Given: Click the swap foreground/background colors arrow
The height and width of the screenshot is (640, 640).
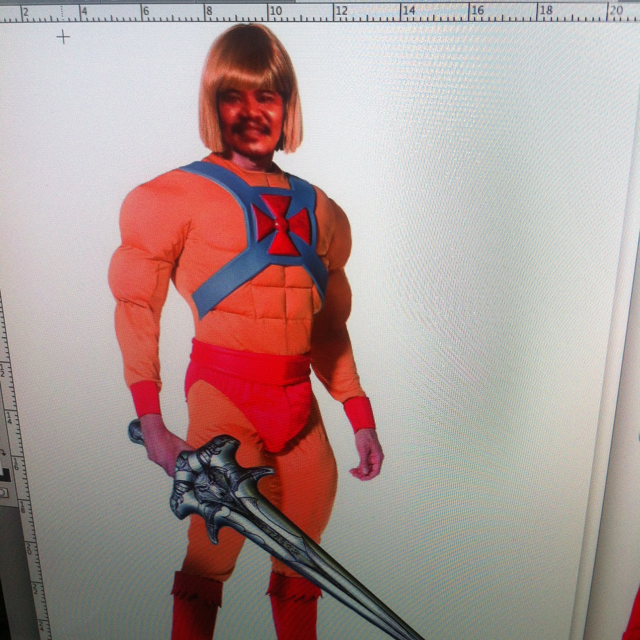Looking at the screenshot, I should (x=3, y=452).
